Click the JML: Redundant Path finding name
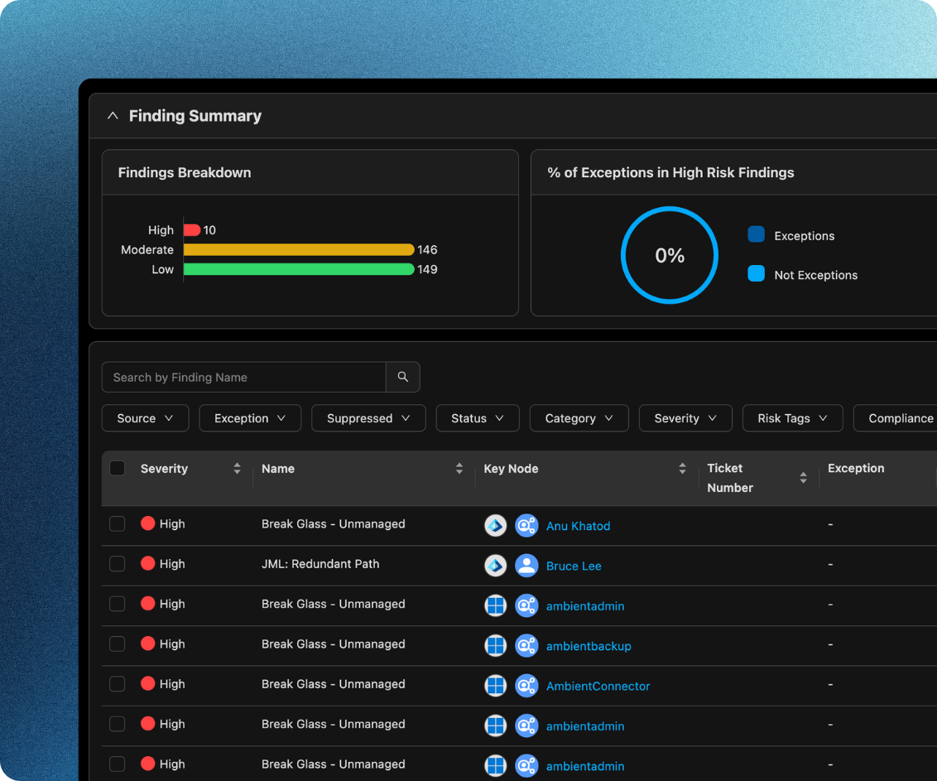This screenshot has height=781, width=937. click(x=320, y=564)
